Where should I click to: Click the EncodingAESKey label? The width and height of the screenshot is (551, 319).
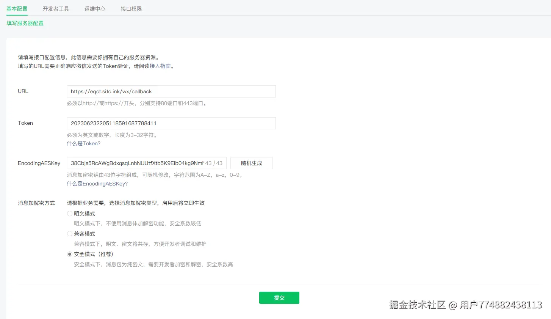coord(39,163)
